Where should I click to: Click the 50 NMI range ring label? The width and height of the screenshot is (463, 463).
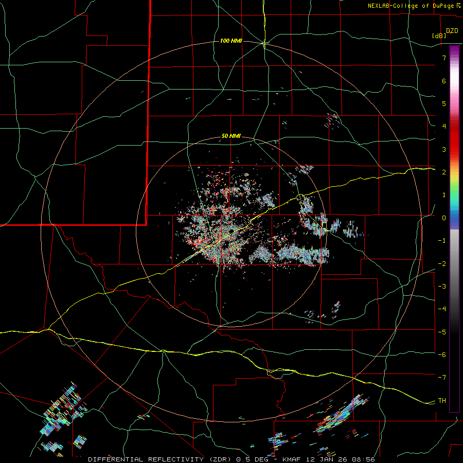[x=231, y=136]
